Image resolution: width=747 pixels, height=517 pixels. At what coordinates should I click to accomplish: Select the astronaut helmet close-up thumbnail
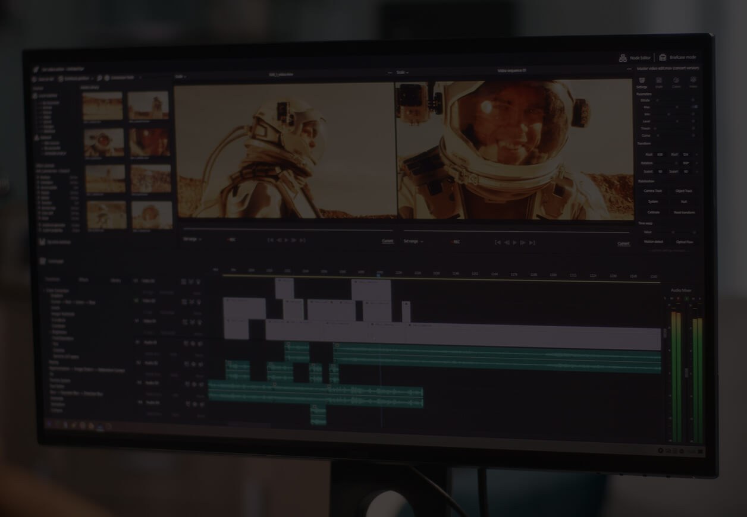click(x=104, y=143)
